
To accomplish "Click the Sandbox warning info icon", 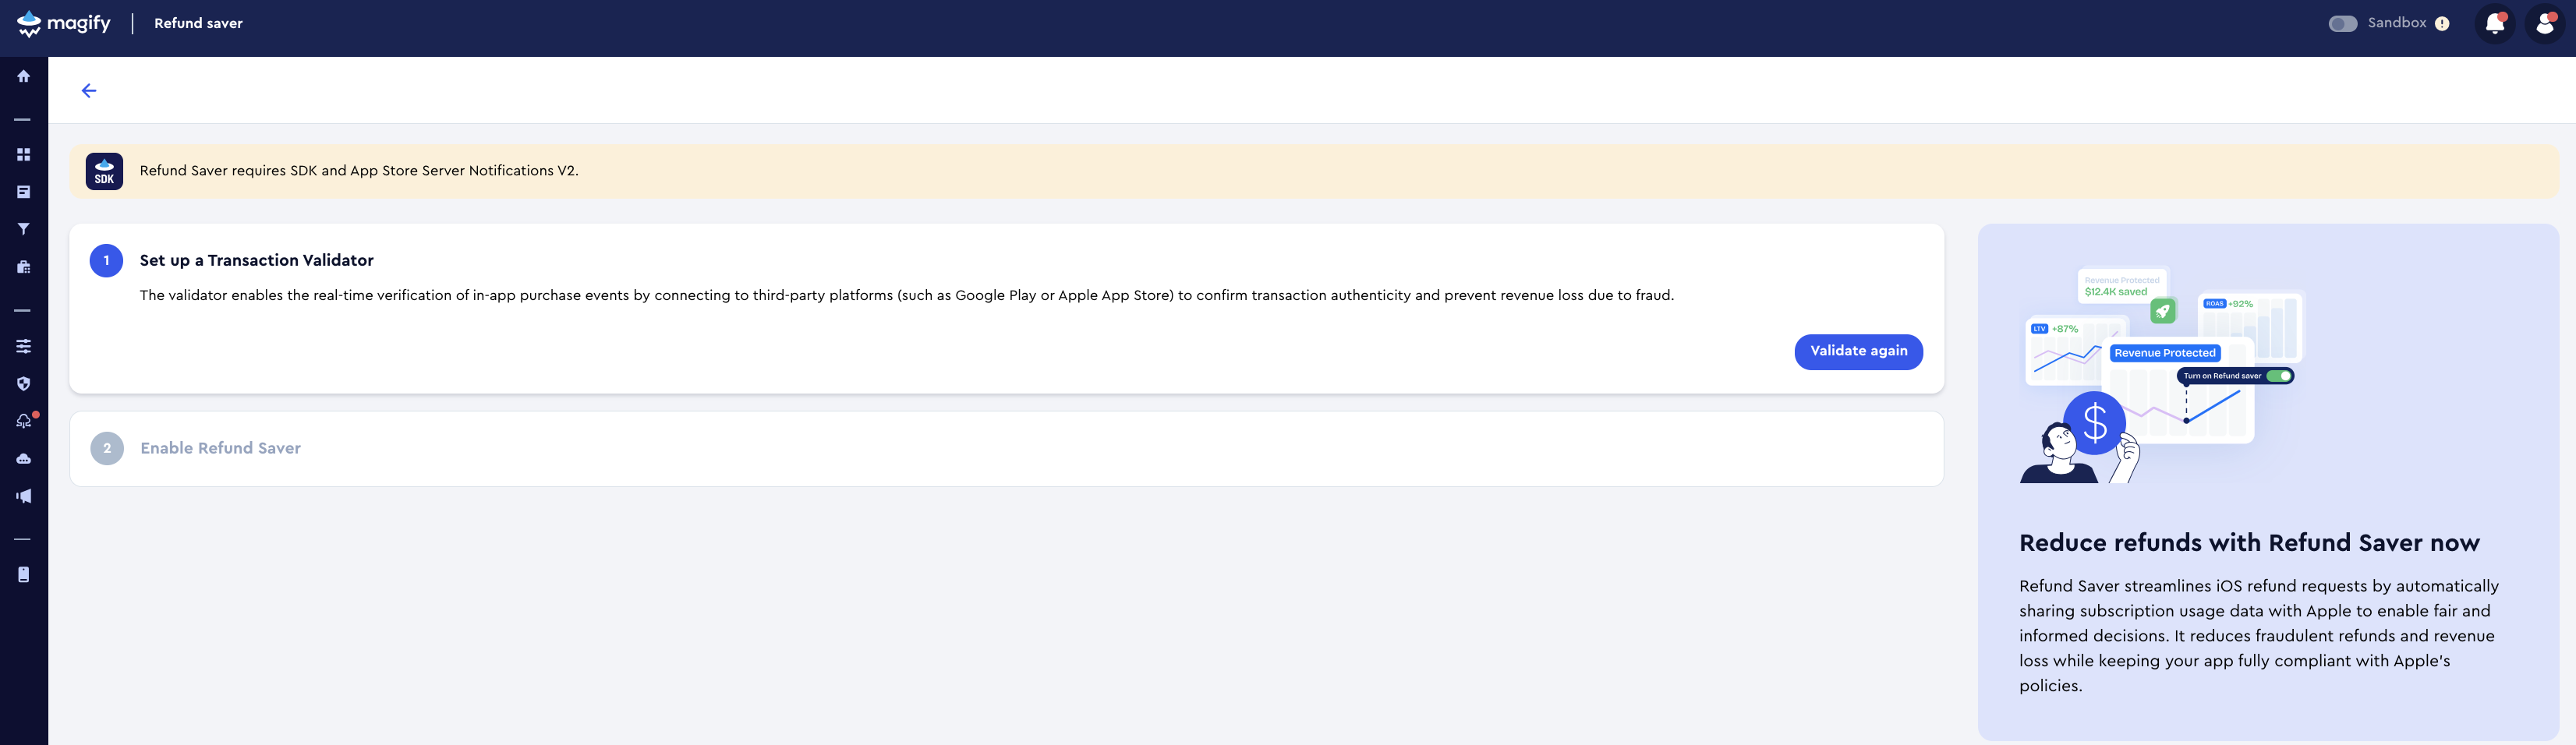I will [x=2442, y=24].
